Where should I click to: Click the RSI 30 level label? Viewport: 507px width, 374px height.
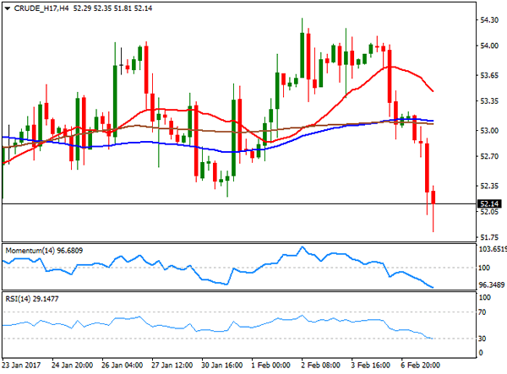click(482, 339)
